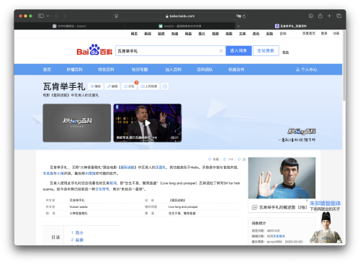Open 首页 in blue navigation bar
Image resolution: width=360 pixels, height=264 pixels.
[x=47, y=70]
